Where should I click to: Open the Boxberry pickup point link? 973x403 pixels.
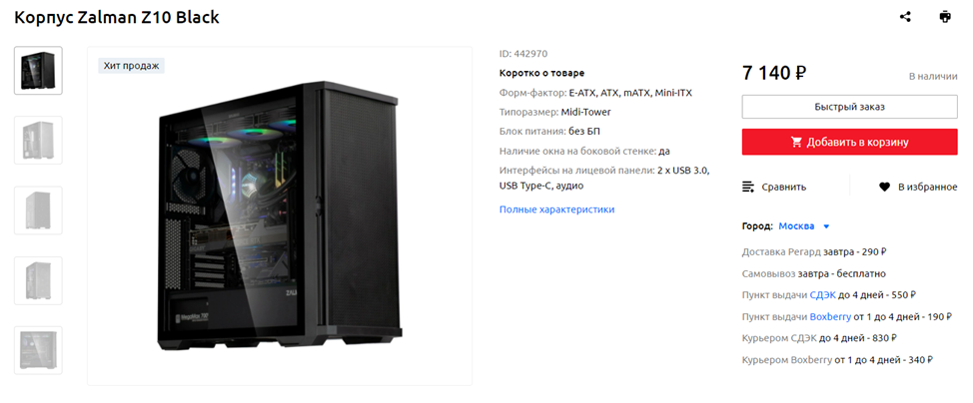(x=830, y=317)
